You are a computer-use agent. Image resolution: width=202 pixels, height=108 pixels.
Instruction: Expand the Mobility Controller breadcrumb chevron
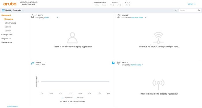[x=23, y=10]
